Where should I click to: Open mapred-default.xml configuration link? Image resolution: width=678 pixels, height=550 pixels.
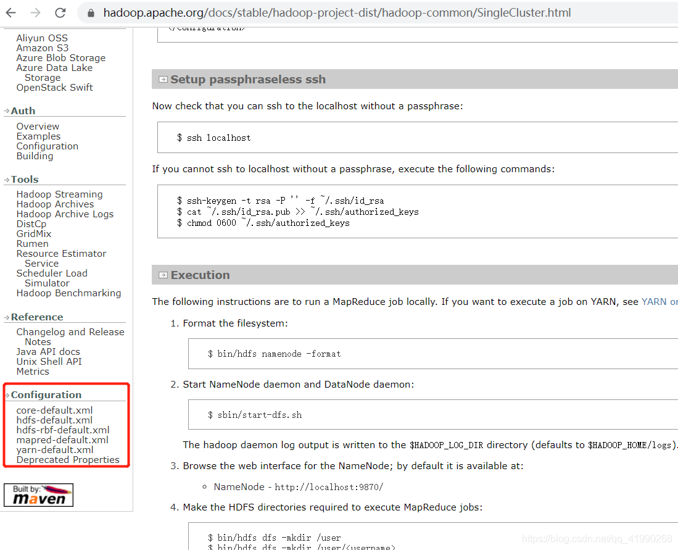(62, 440)
